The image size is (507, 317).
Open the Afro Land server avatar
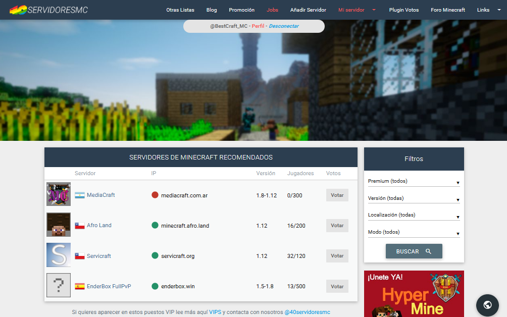(x=59, y=225)
